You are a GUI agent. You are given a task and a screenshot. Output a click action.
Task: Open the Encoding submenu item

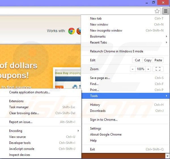[41, 131]
